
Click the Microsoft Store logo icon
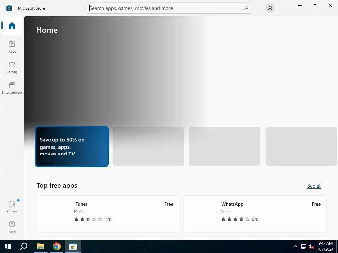pos(9,8)
